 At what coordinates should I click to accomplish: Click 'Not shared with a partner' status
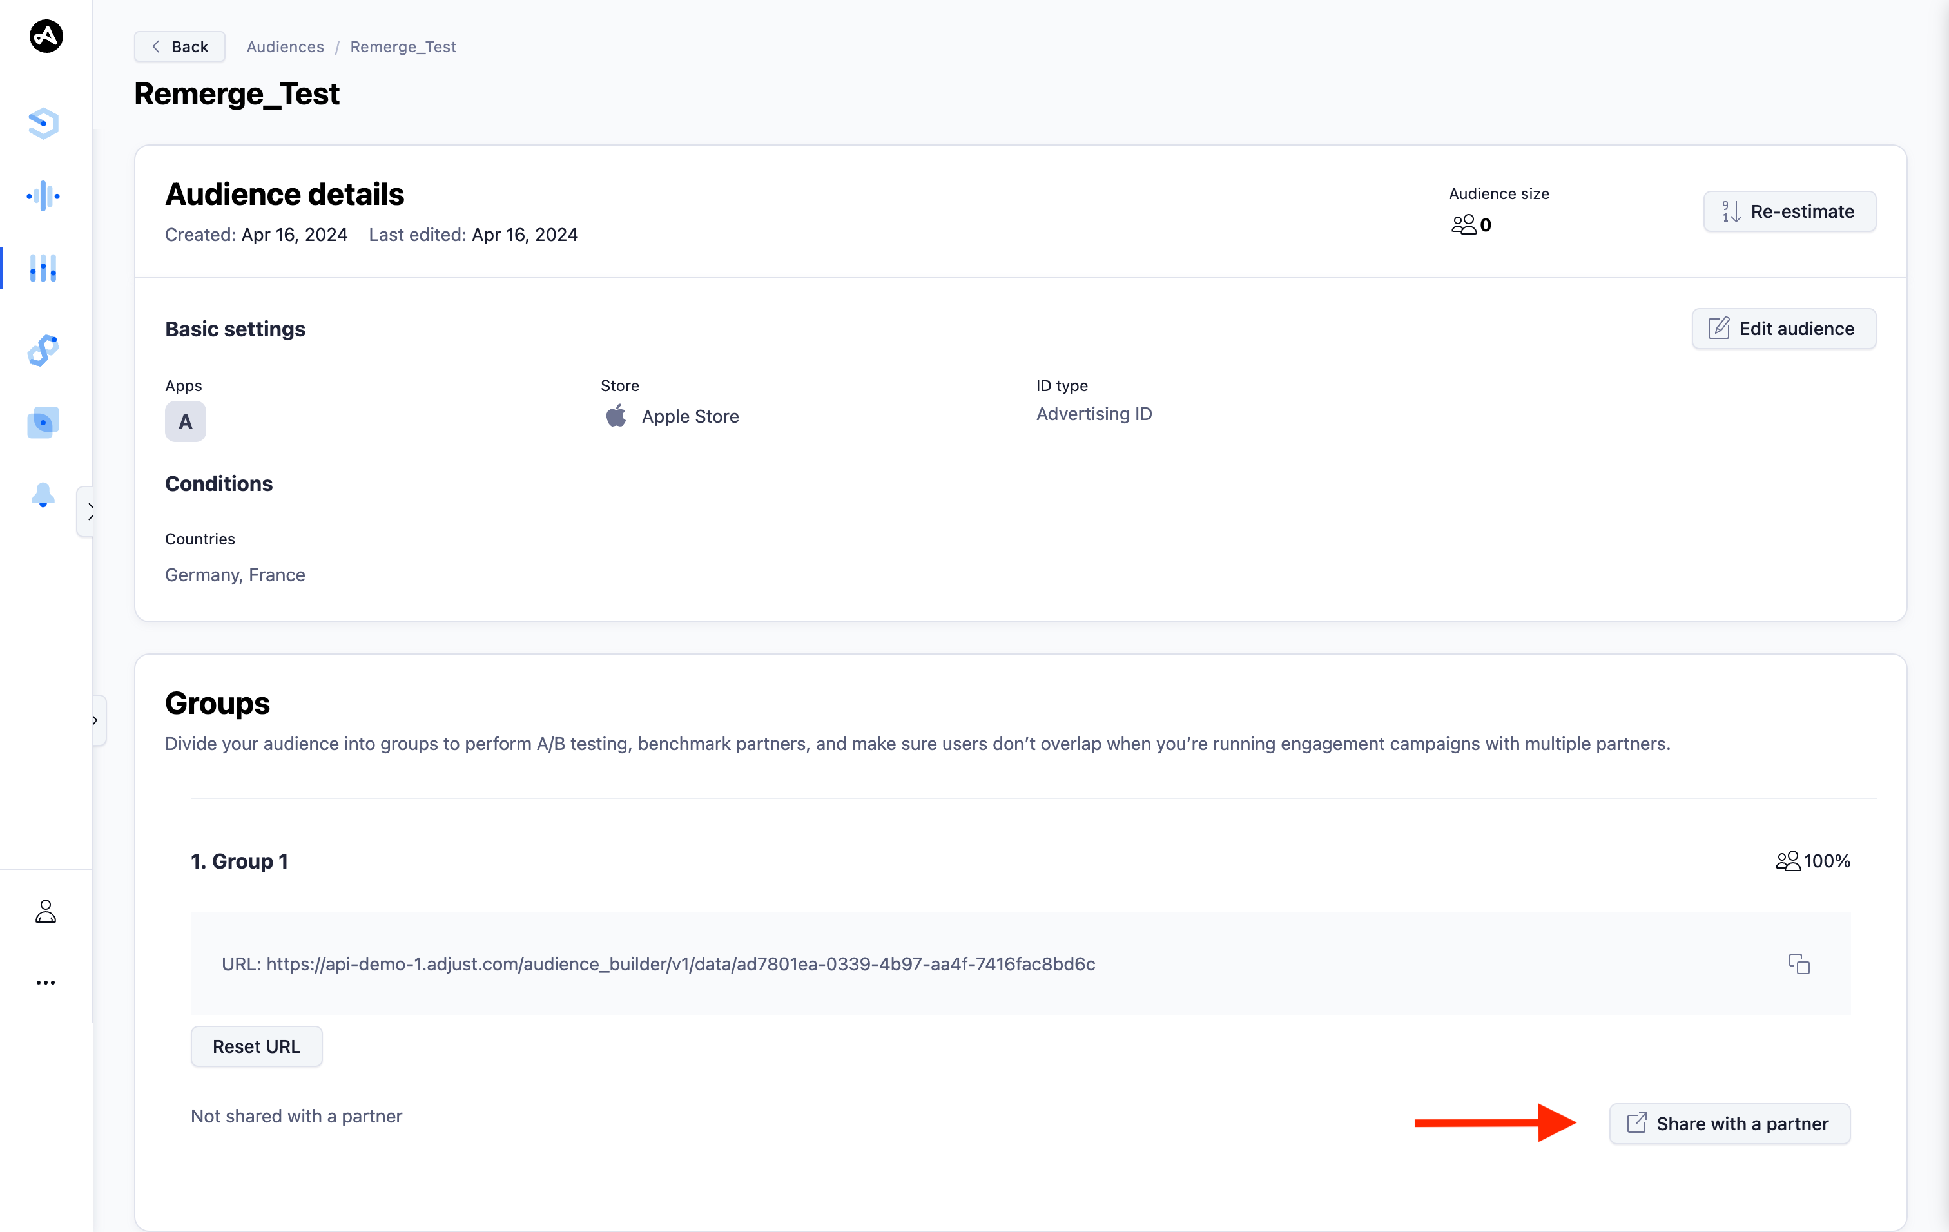[296, 1116]
